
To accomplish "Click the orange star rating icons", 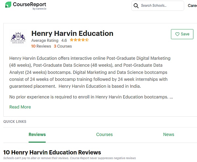I will tap(79, 40).
